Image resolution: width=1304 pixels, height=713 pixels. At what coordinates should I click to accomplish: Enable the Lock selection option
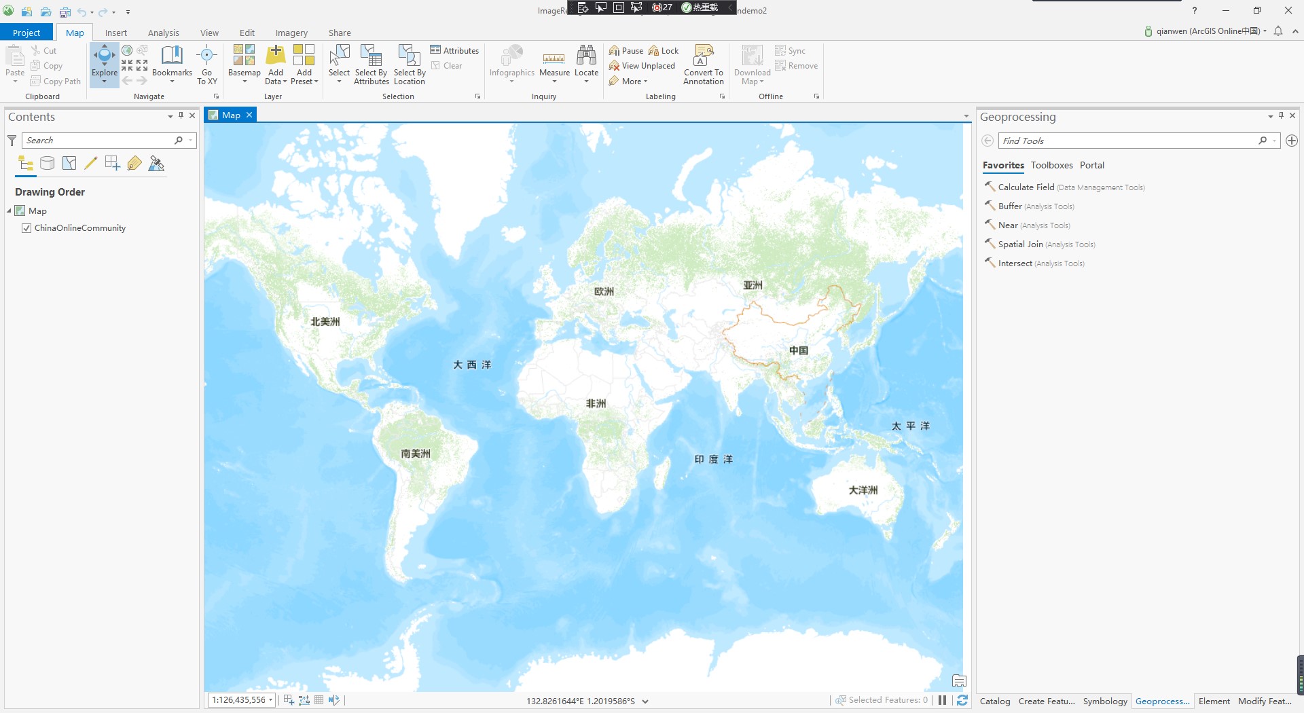(x=664, y=50)
